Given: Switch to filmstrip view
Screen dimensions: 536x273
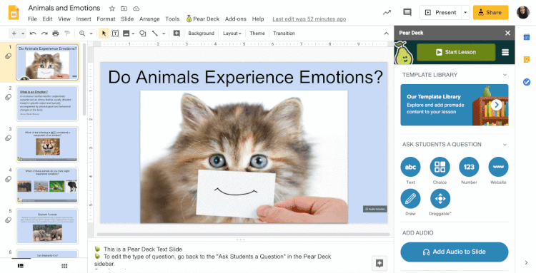Looking at the screenshot, I should 21,266.
